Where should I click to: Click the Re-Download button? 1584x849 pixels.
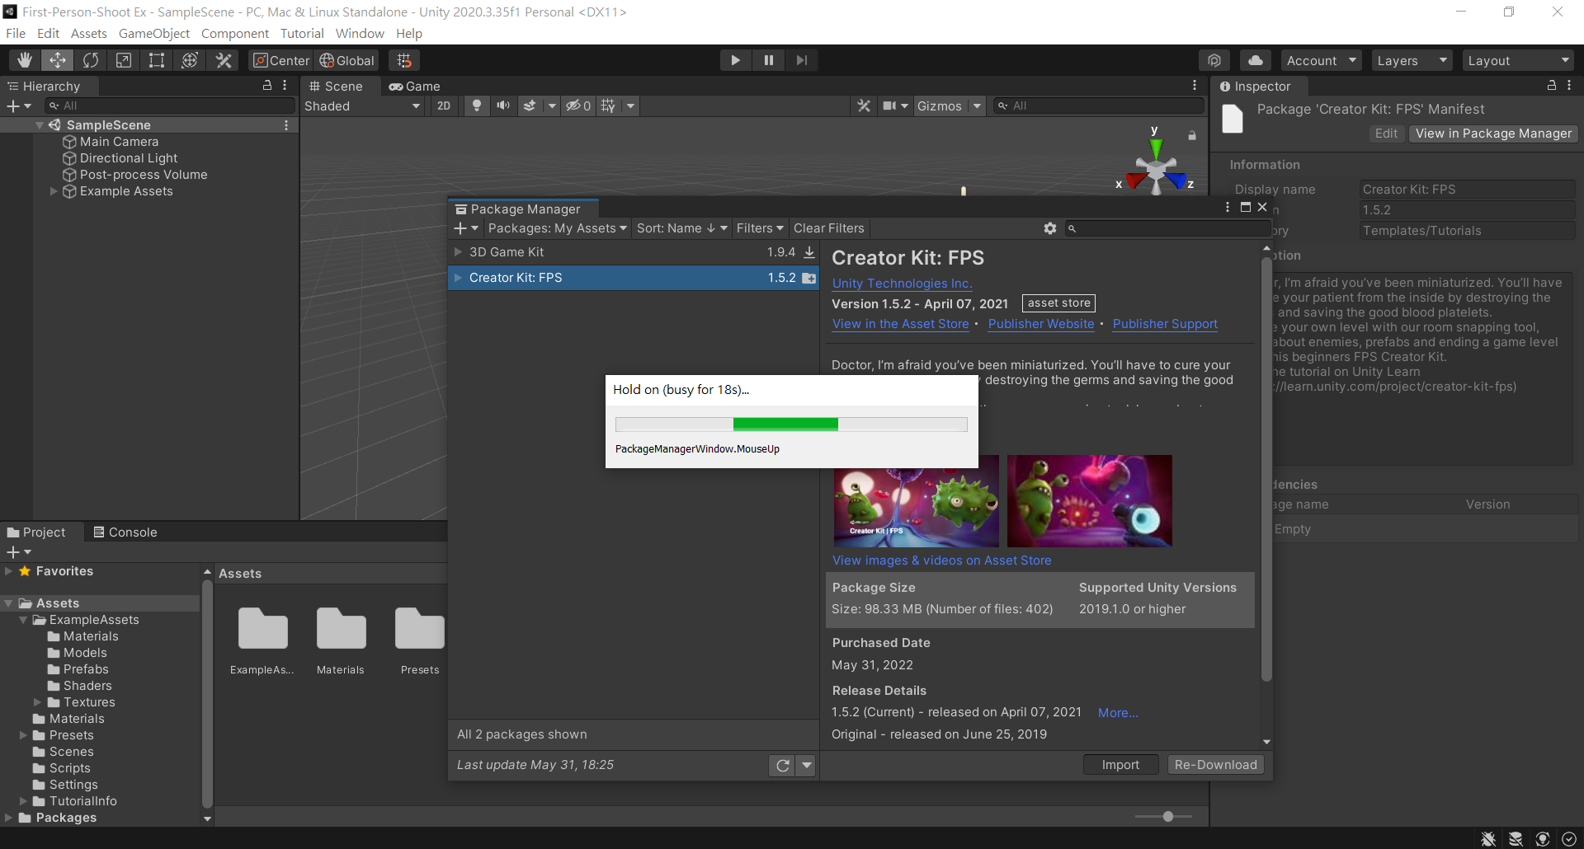[x=1215, y=765]
